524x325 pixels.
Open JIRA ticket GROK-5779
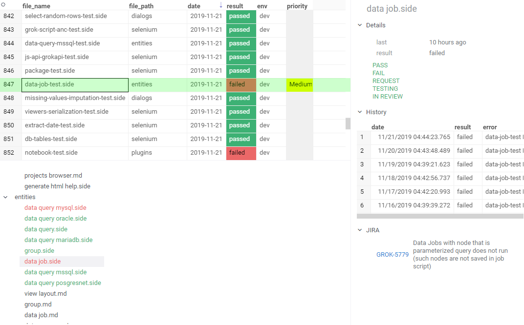pyautogui.click(x=393, y=254)
